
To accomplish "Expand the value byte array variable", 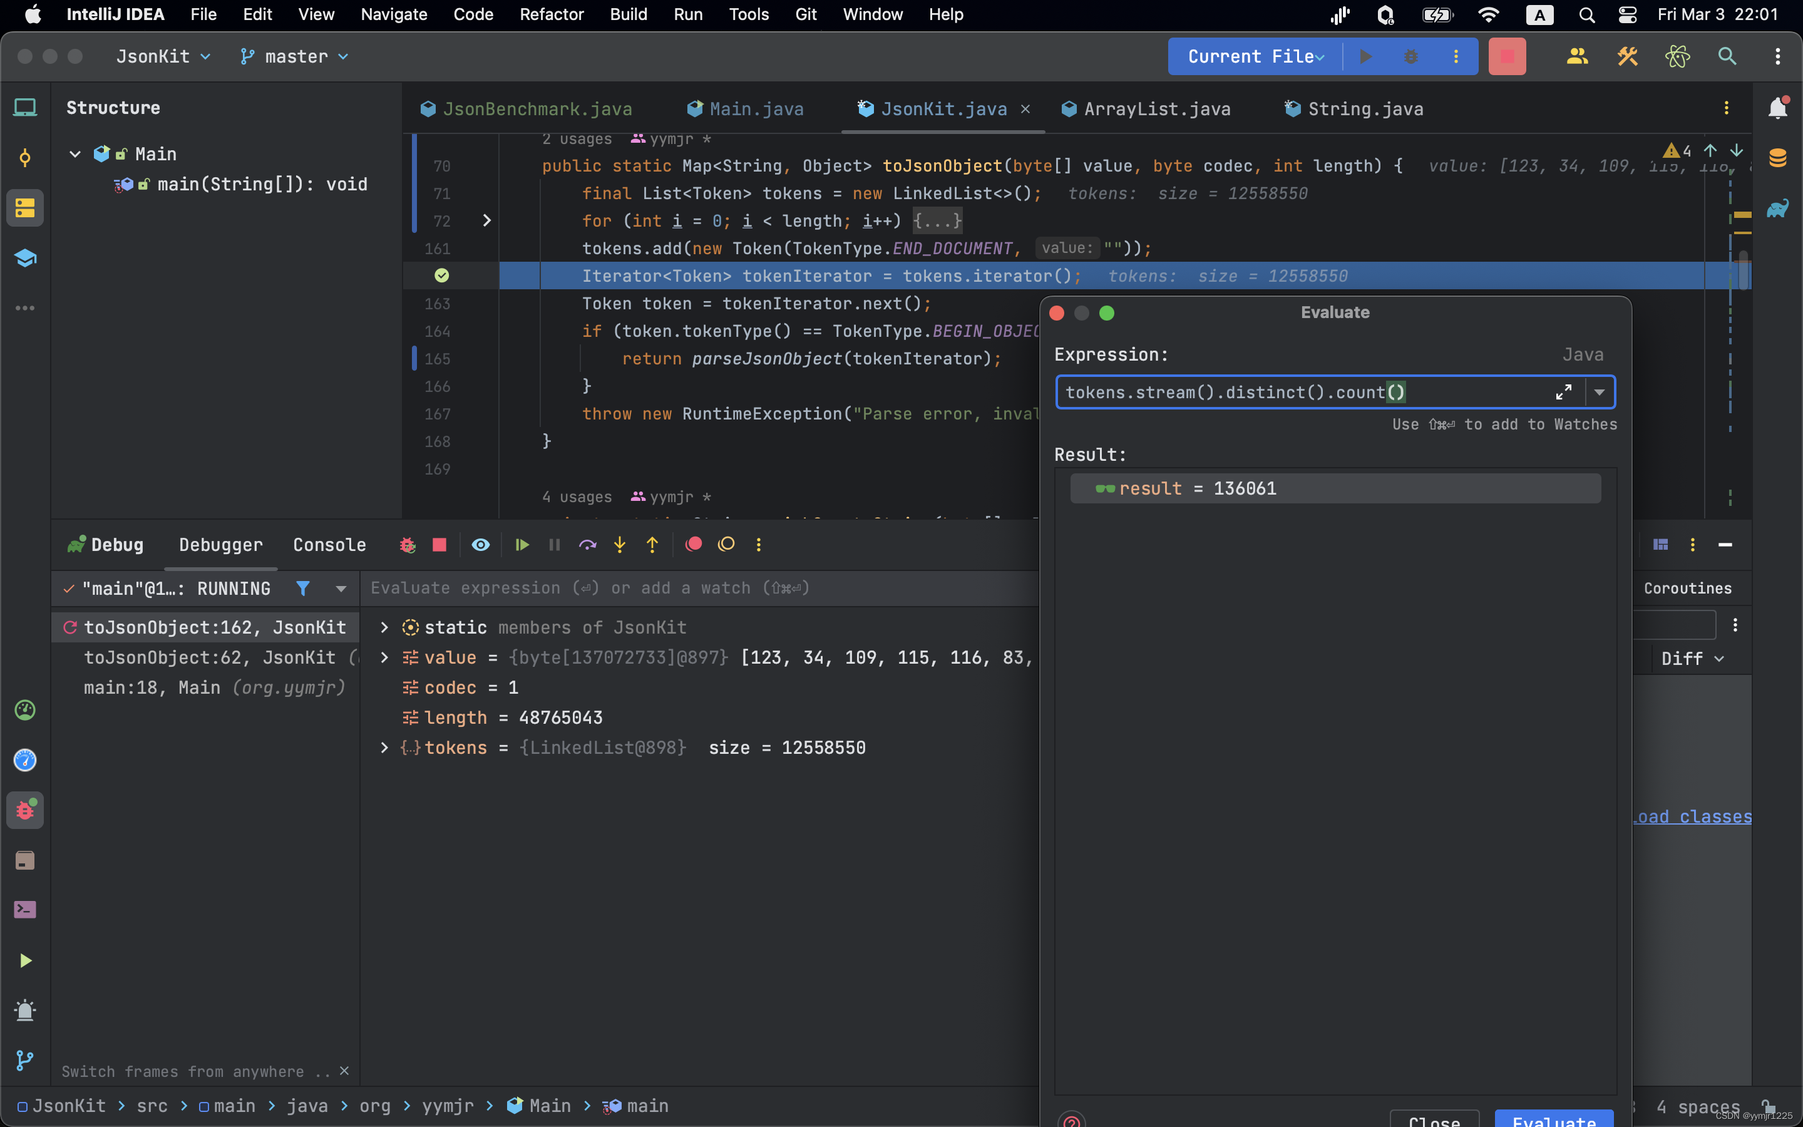I will 384,657.
